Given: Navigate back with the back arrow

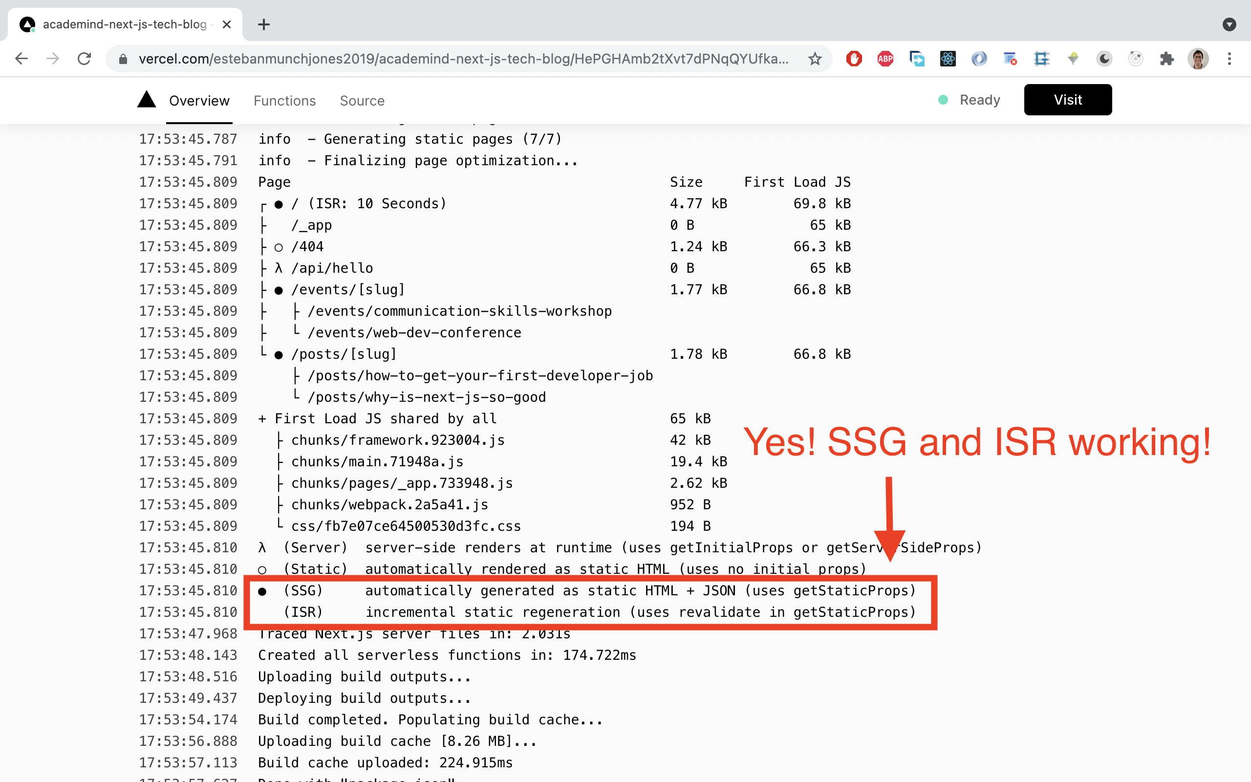Looking at the screenshot, I should [x=21, y=59].
